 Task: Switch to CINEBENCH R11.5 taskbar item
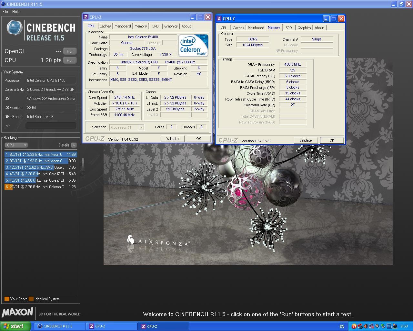60,326
